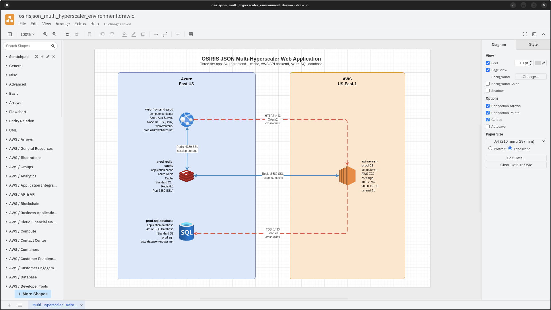The width and height of the screenshot is (551, 310).
Task: Switch to the Style tab
Action: point(533,44)
